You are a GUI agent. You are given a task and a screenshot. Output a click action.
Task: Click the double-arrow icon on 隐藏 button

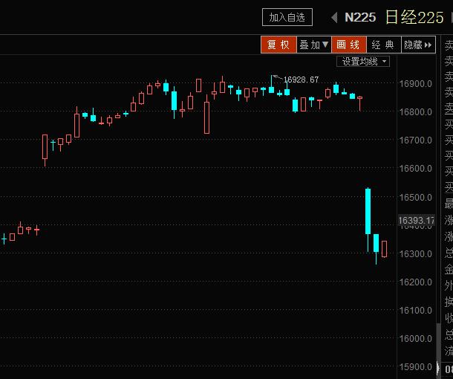(429, 45)
